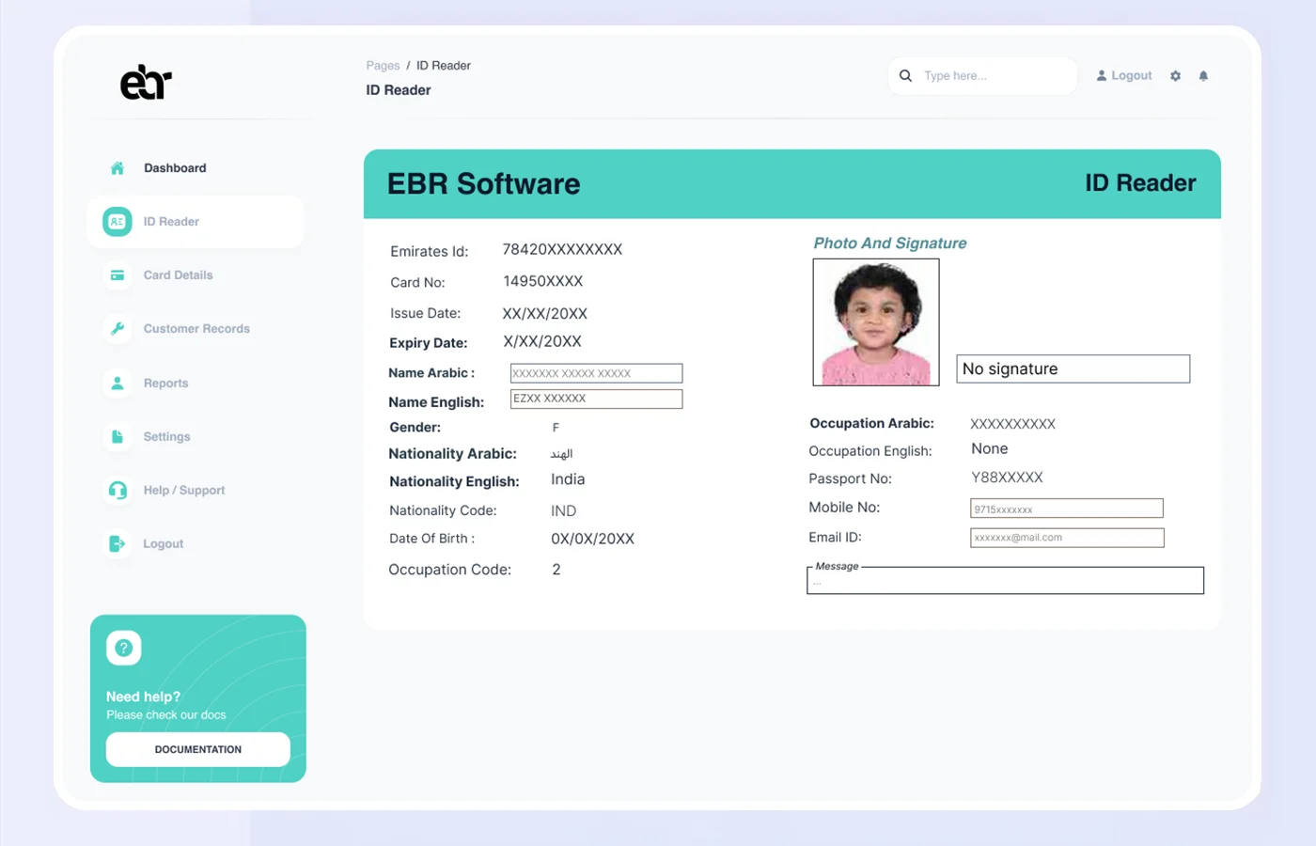The height and width of the screenshot is (846, 1316).
Task: Open the Pages breadcrumb link
Action: pyautogui.click(x=382, y=65)
